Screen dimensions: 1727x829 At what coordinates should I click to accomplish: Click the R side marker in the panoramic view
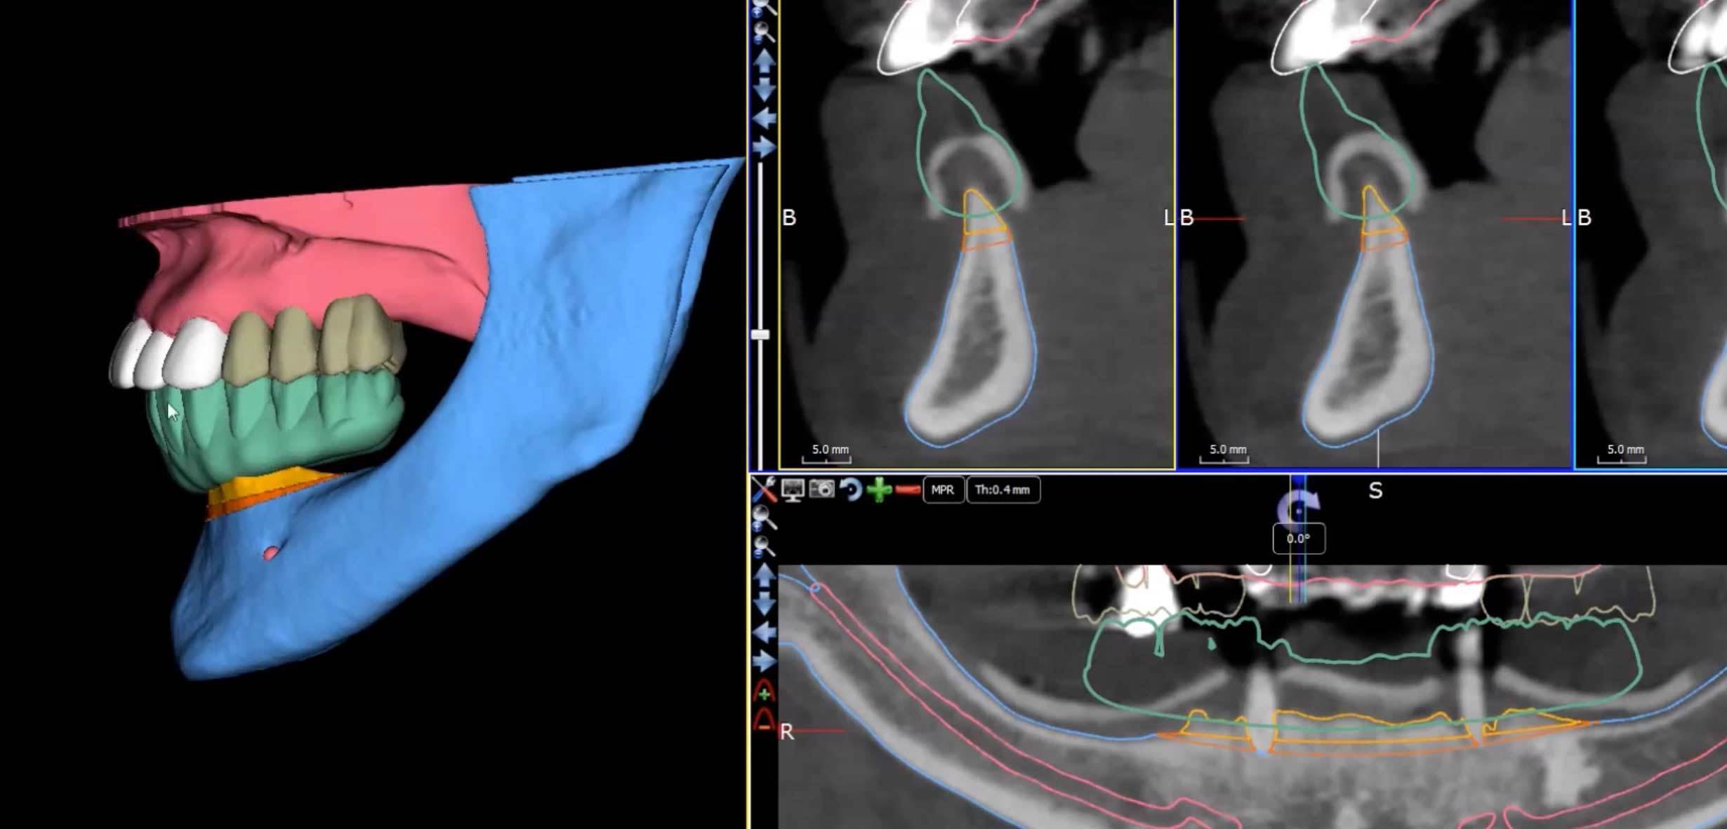[786, 732]
